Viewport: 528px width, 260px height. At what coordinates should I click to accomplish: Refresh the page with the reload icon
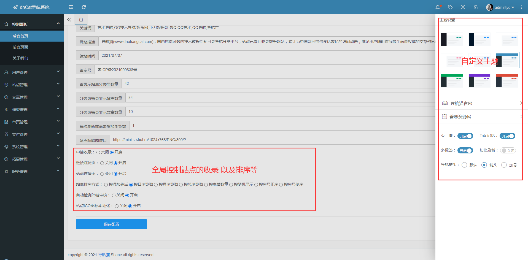pyautogui.click(x=84, y=7)
